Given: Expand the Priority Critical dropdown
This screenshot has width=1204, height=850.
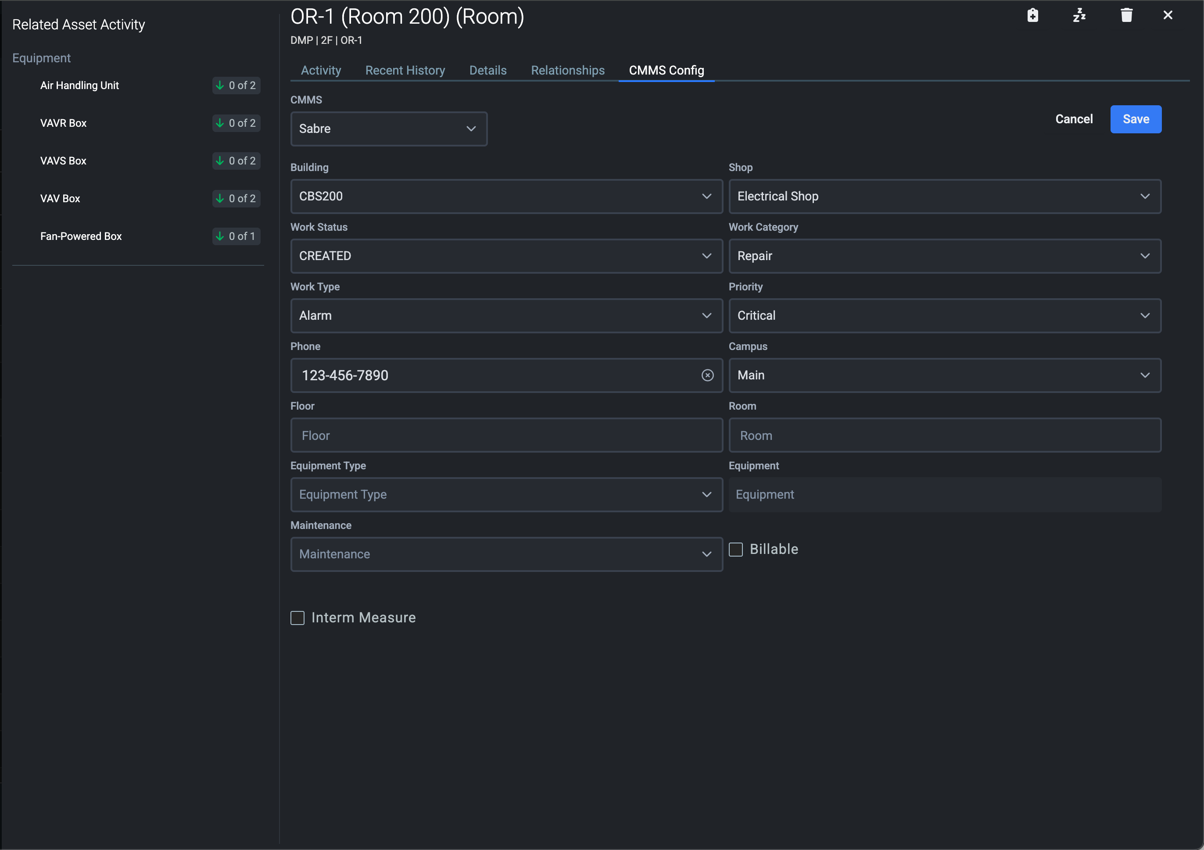Looking at the screenshot, I should pos(944,315).
